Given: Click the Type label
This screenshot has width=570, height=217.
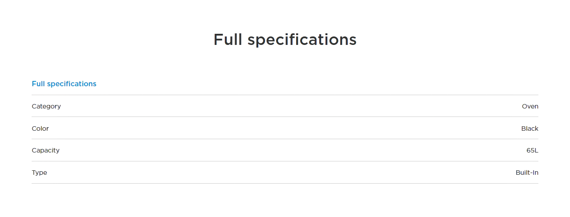Looking at the screenshot, I should [39, 173].
